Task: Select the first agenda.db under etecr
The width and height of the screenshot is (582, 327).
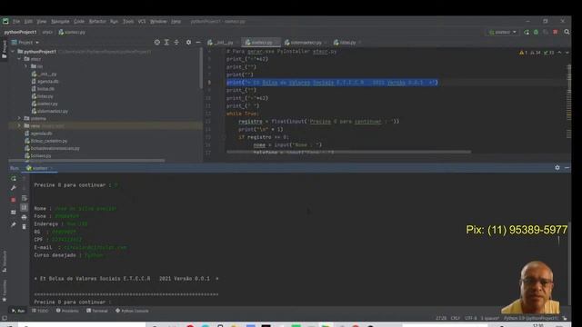Action: (x=45, y=82)
